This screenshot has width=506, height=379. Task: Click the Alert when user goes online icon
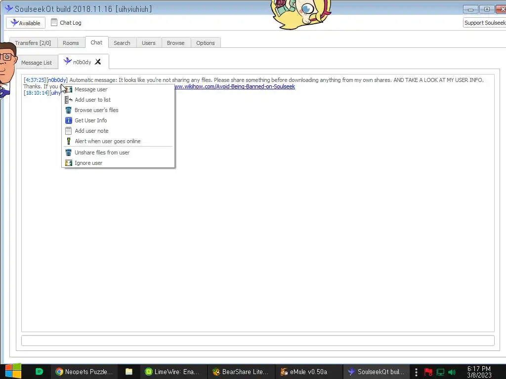pyautogui.click(x=68, y=141)
